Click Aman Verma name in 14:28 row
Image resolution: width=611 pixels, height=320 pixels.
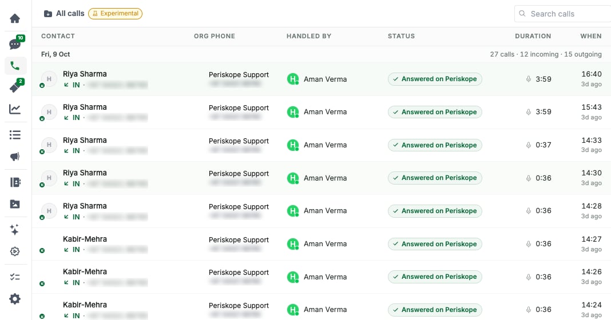(x=325, y=211)
